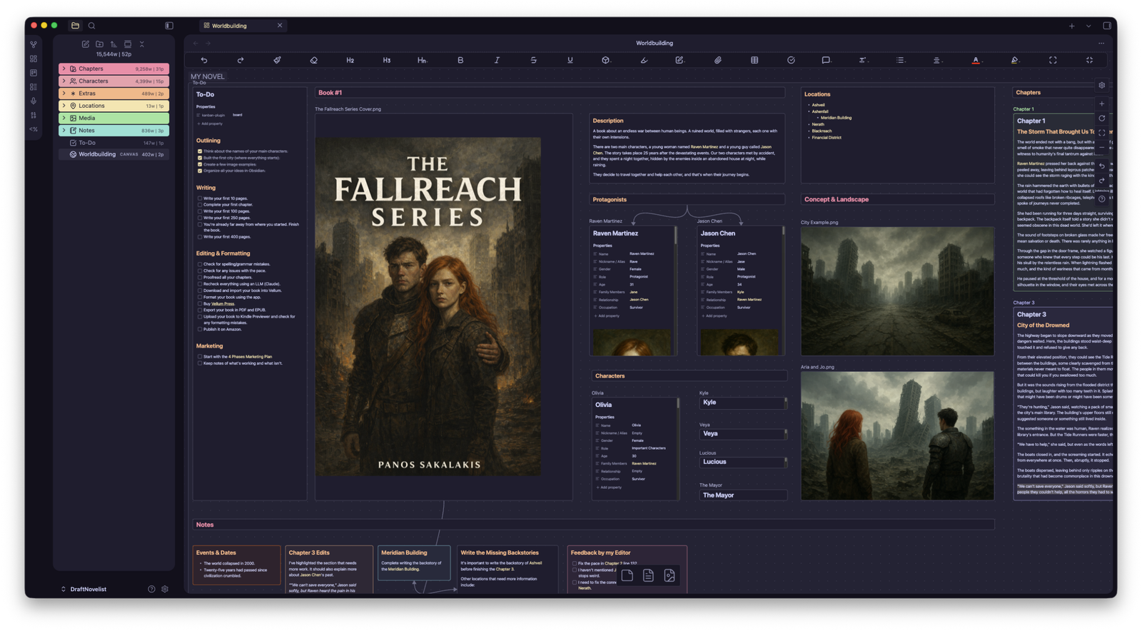
Task: Check 'Proofread all your chapters'
Action: pyautogui.click(x=200, y=278)
